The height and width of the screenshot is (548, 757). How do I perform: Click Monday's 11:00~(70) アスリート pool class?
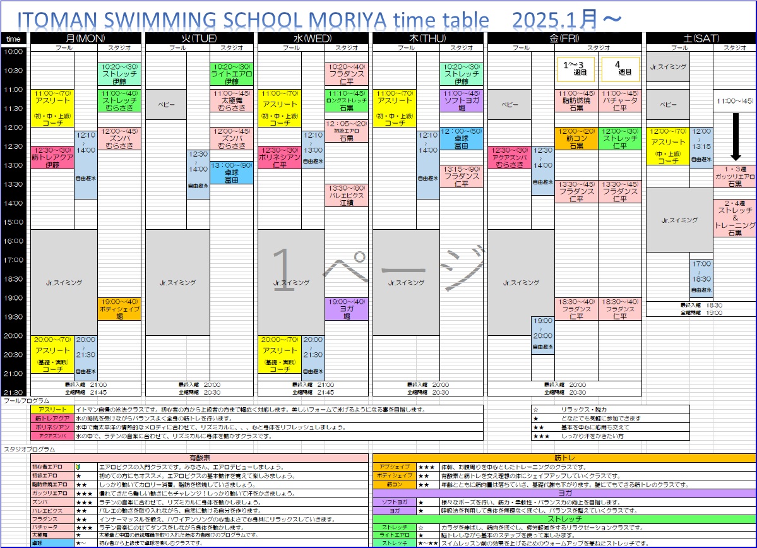pos(52,108)
